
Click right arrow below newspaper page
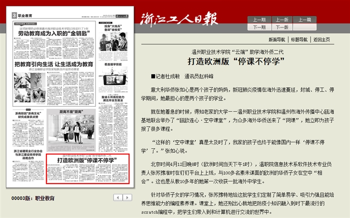(129, 198)
